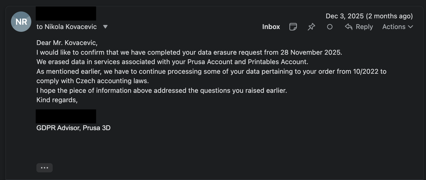Click the sentence mentioning Prusa Account and Printables
Screen dimensions: 426x180
coord(172,62)
